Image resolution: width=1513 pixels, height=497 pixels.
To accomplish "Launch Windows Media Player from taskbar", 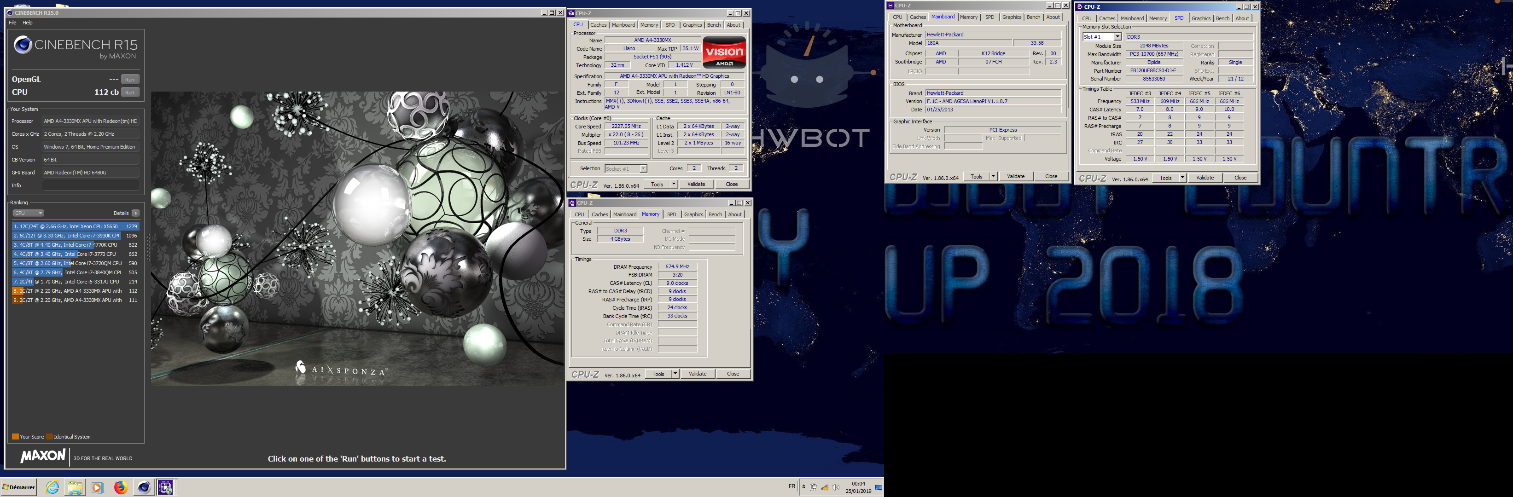I will pyautogui.click(x=98, y=487).
